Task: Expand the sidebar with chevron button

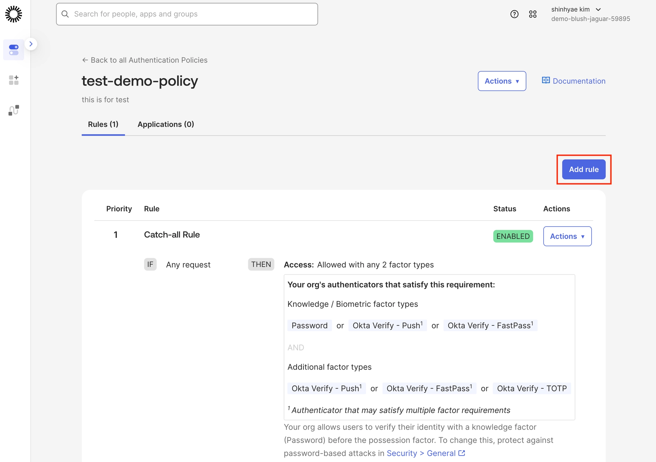Action: point(31,44)
